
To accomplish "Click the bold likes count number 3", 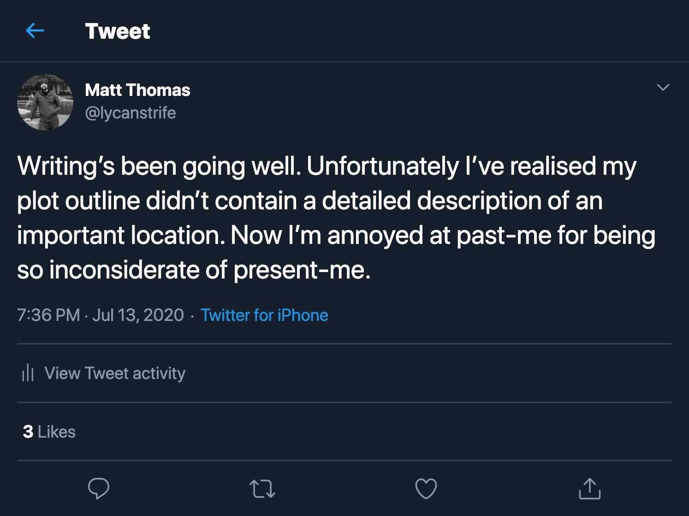I will point(28,432).
